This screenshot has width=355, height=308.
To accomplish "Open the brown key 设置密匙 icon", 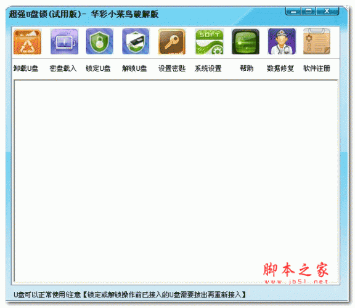I will pos(172,42).
